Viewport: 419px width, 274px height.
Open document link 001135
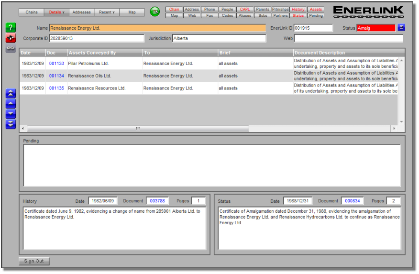point(56,88)
